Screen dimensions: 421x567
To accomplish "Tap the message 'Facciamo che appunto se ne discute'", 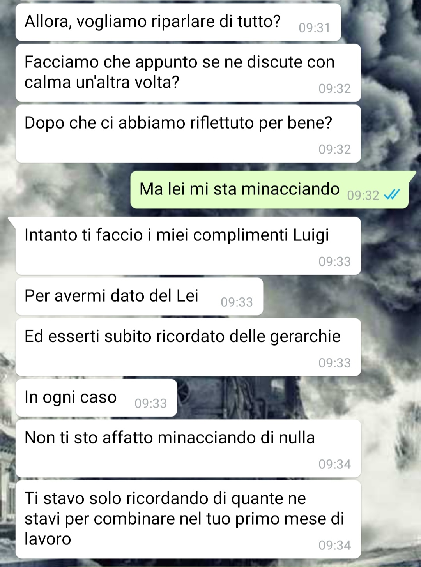I will coord(188,72).
